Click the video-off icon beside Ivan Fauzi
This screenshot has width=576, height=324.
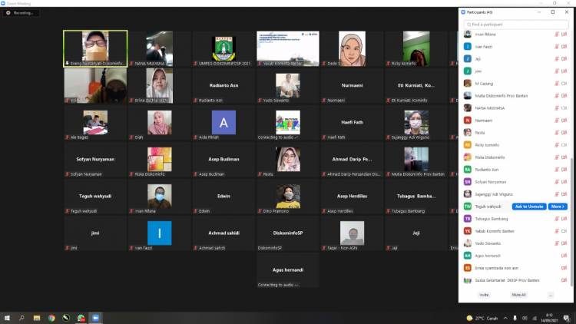(x=564, y=46)
